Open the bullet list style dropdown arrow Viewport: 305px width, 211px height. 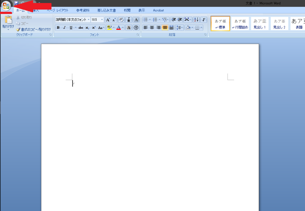click(x=150, y=20)
